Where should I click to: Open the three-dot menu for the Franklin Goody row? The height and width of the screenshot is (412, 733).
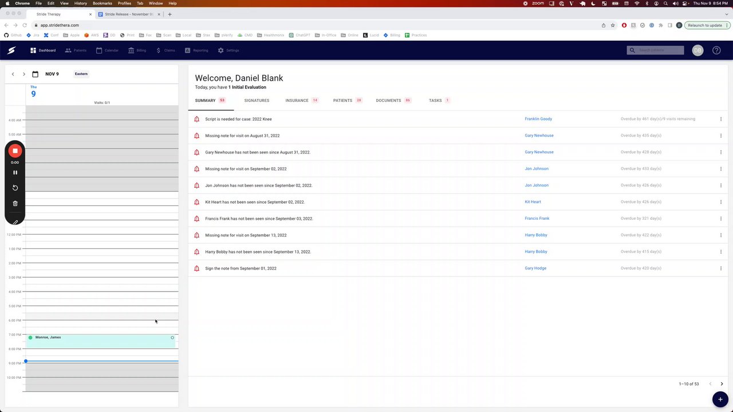pyautogui.click(x=721, y=119)
